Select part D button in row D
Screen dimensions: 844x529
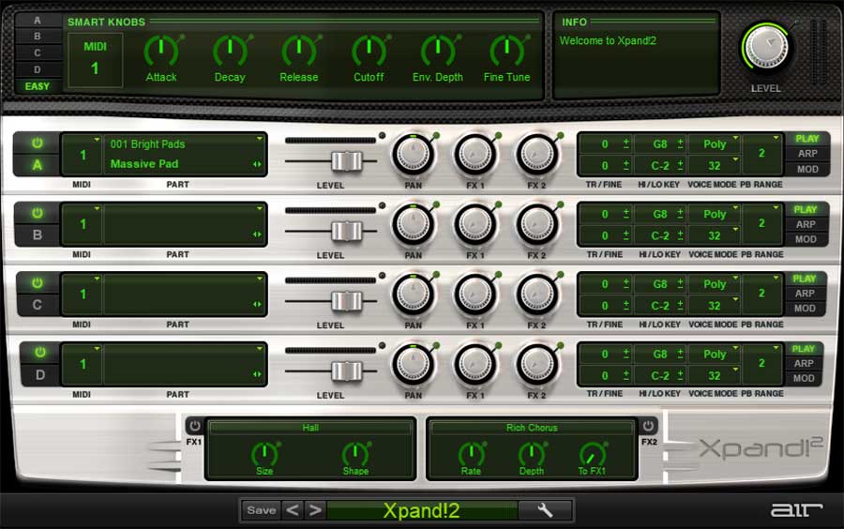39,374
